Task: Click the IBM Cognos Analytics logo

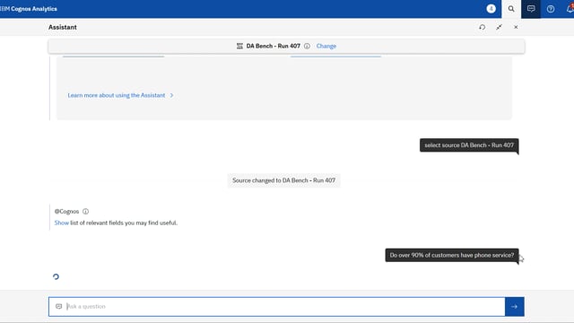Action: tap(29, 9)
